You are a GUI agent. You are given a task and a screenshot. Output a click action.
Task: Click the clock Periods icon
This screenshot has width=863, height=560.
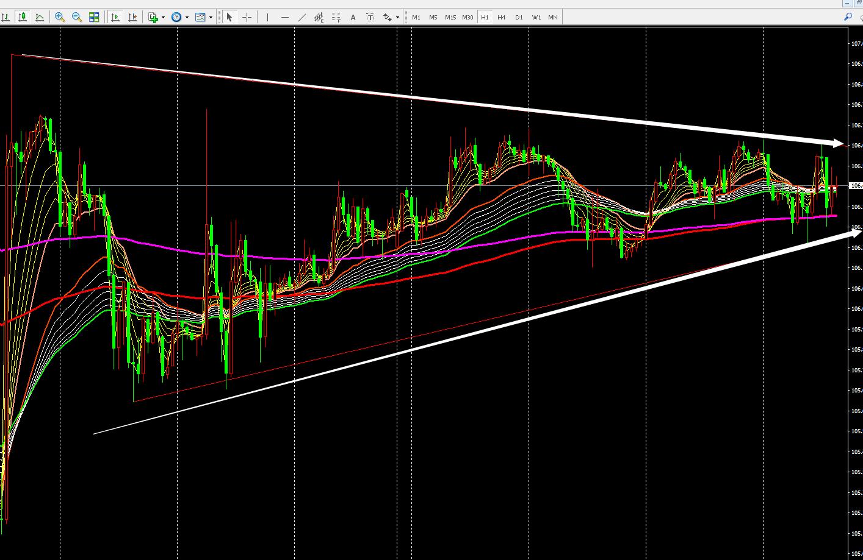click(176, 17)
